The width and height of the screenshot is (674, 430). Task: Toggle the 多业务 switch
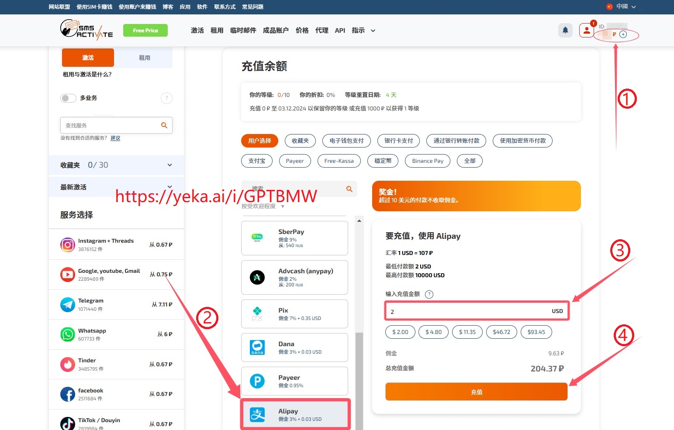click(68, 98)
